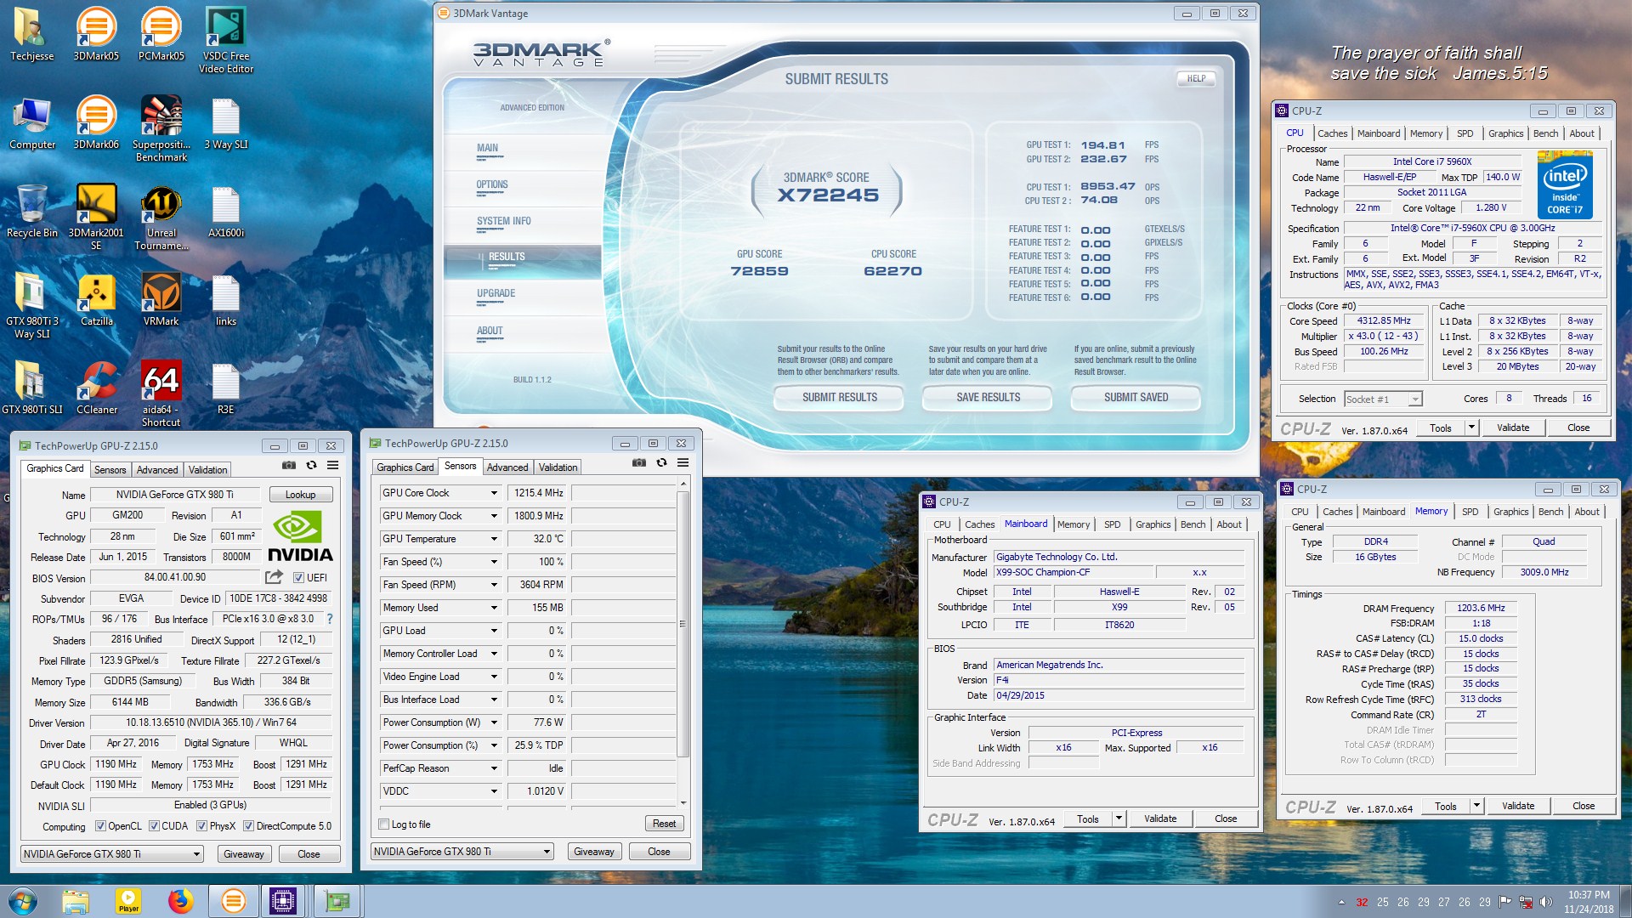
Task: Launch the Catzilla benchmark icon
Action: tap(96, 299)
